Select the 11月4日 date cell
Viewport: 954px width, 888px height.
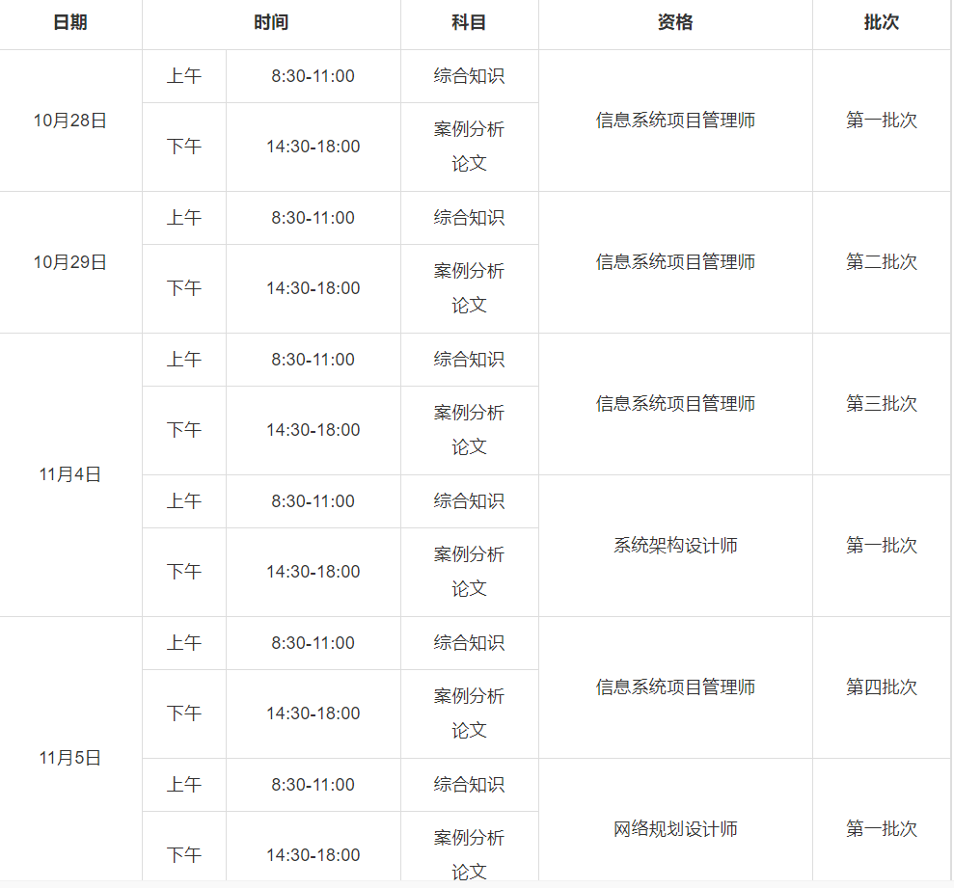coord(70,474)
